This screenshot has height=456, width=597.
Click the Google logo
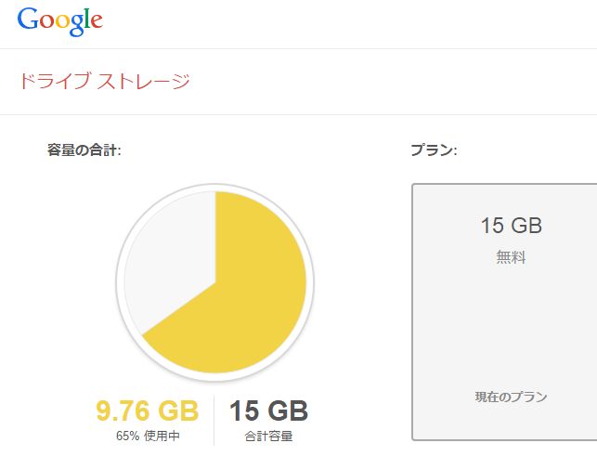coord(60,21)
